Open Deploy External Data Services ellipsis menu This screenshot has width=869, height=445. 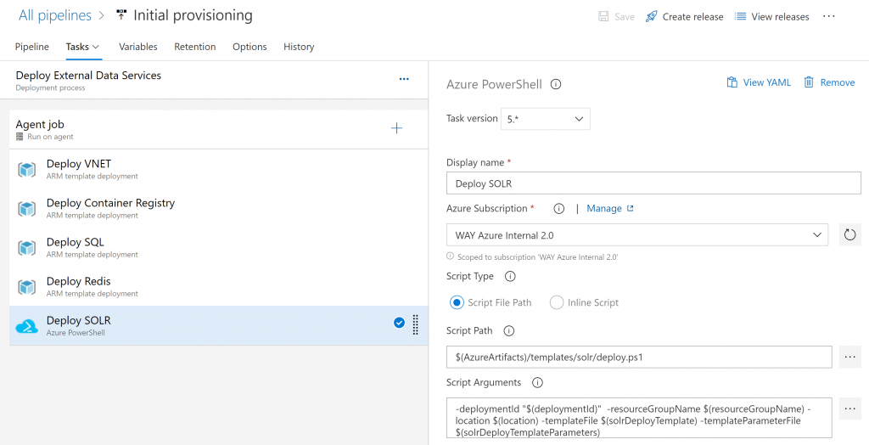coord(404,79)
